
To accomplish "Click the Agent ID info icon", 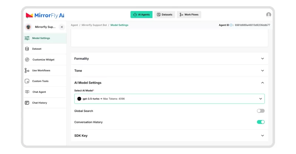I will (x=231, y=25).
